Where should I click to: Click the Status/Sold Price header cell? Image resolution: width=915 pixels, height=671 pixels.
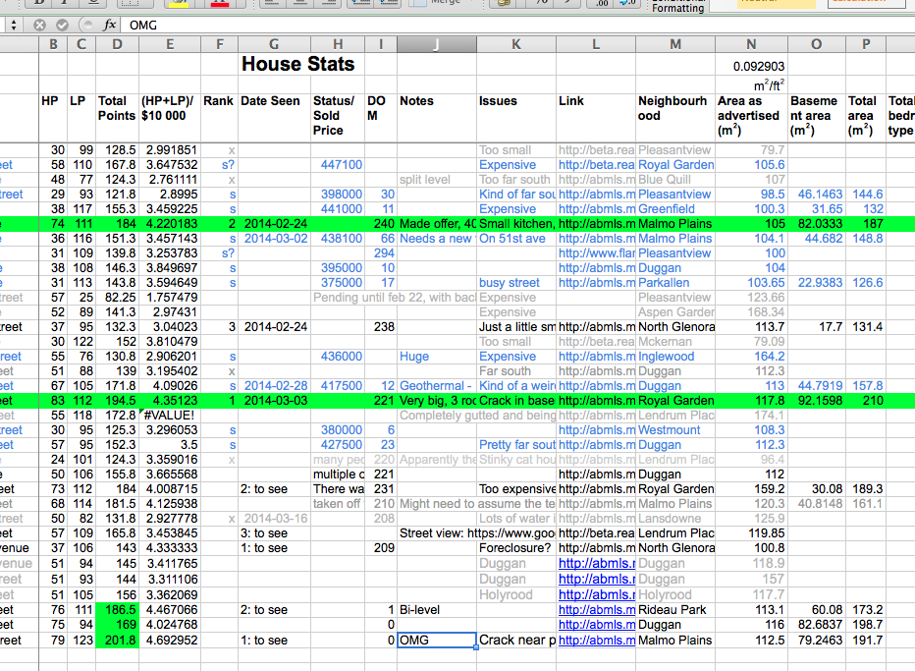pos(338,116)
